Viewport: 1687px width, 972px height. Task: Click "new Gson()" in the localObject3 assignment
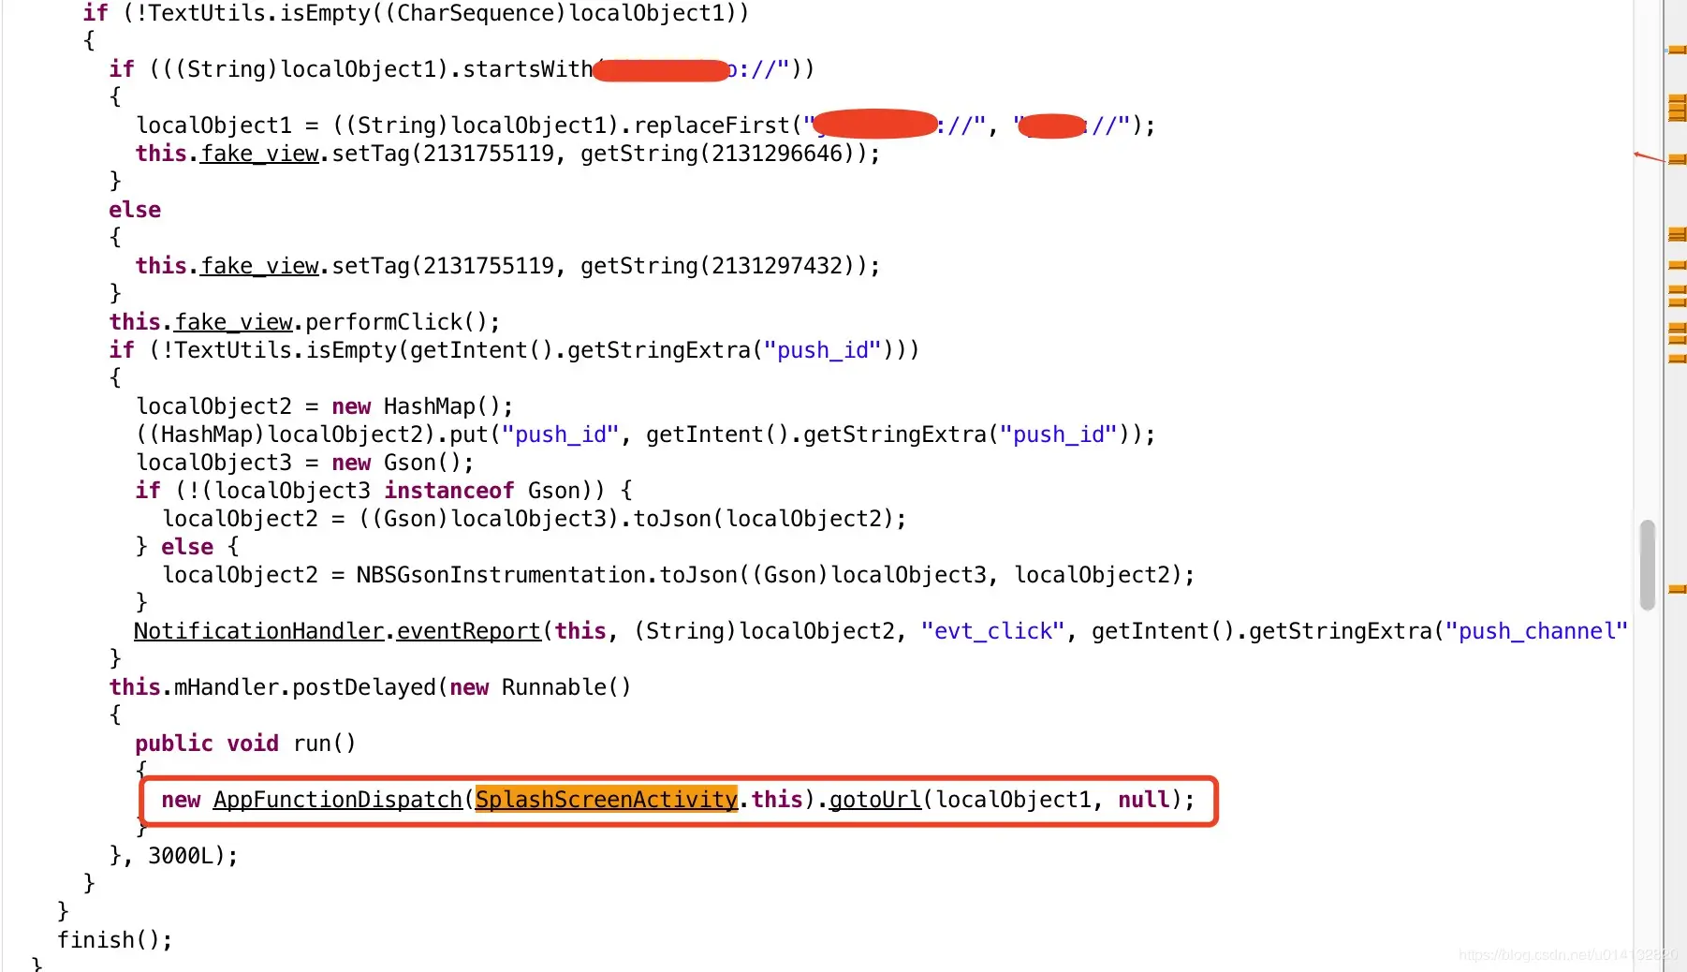(397, 463)
